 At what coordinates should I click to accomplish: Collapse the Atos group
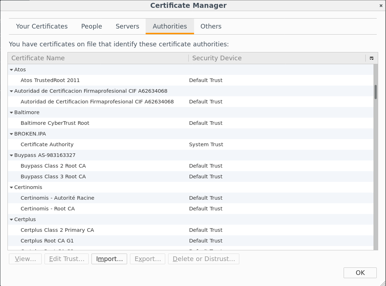(x=11, y=70)
